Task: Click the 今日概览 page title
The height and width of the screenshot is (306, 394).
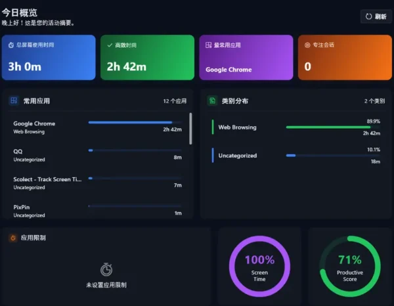Action: coord(20,12)
